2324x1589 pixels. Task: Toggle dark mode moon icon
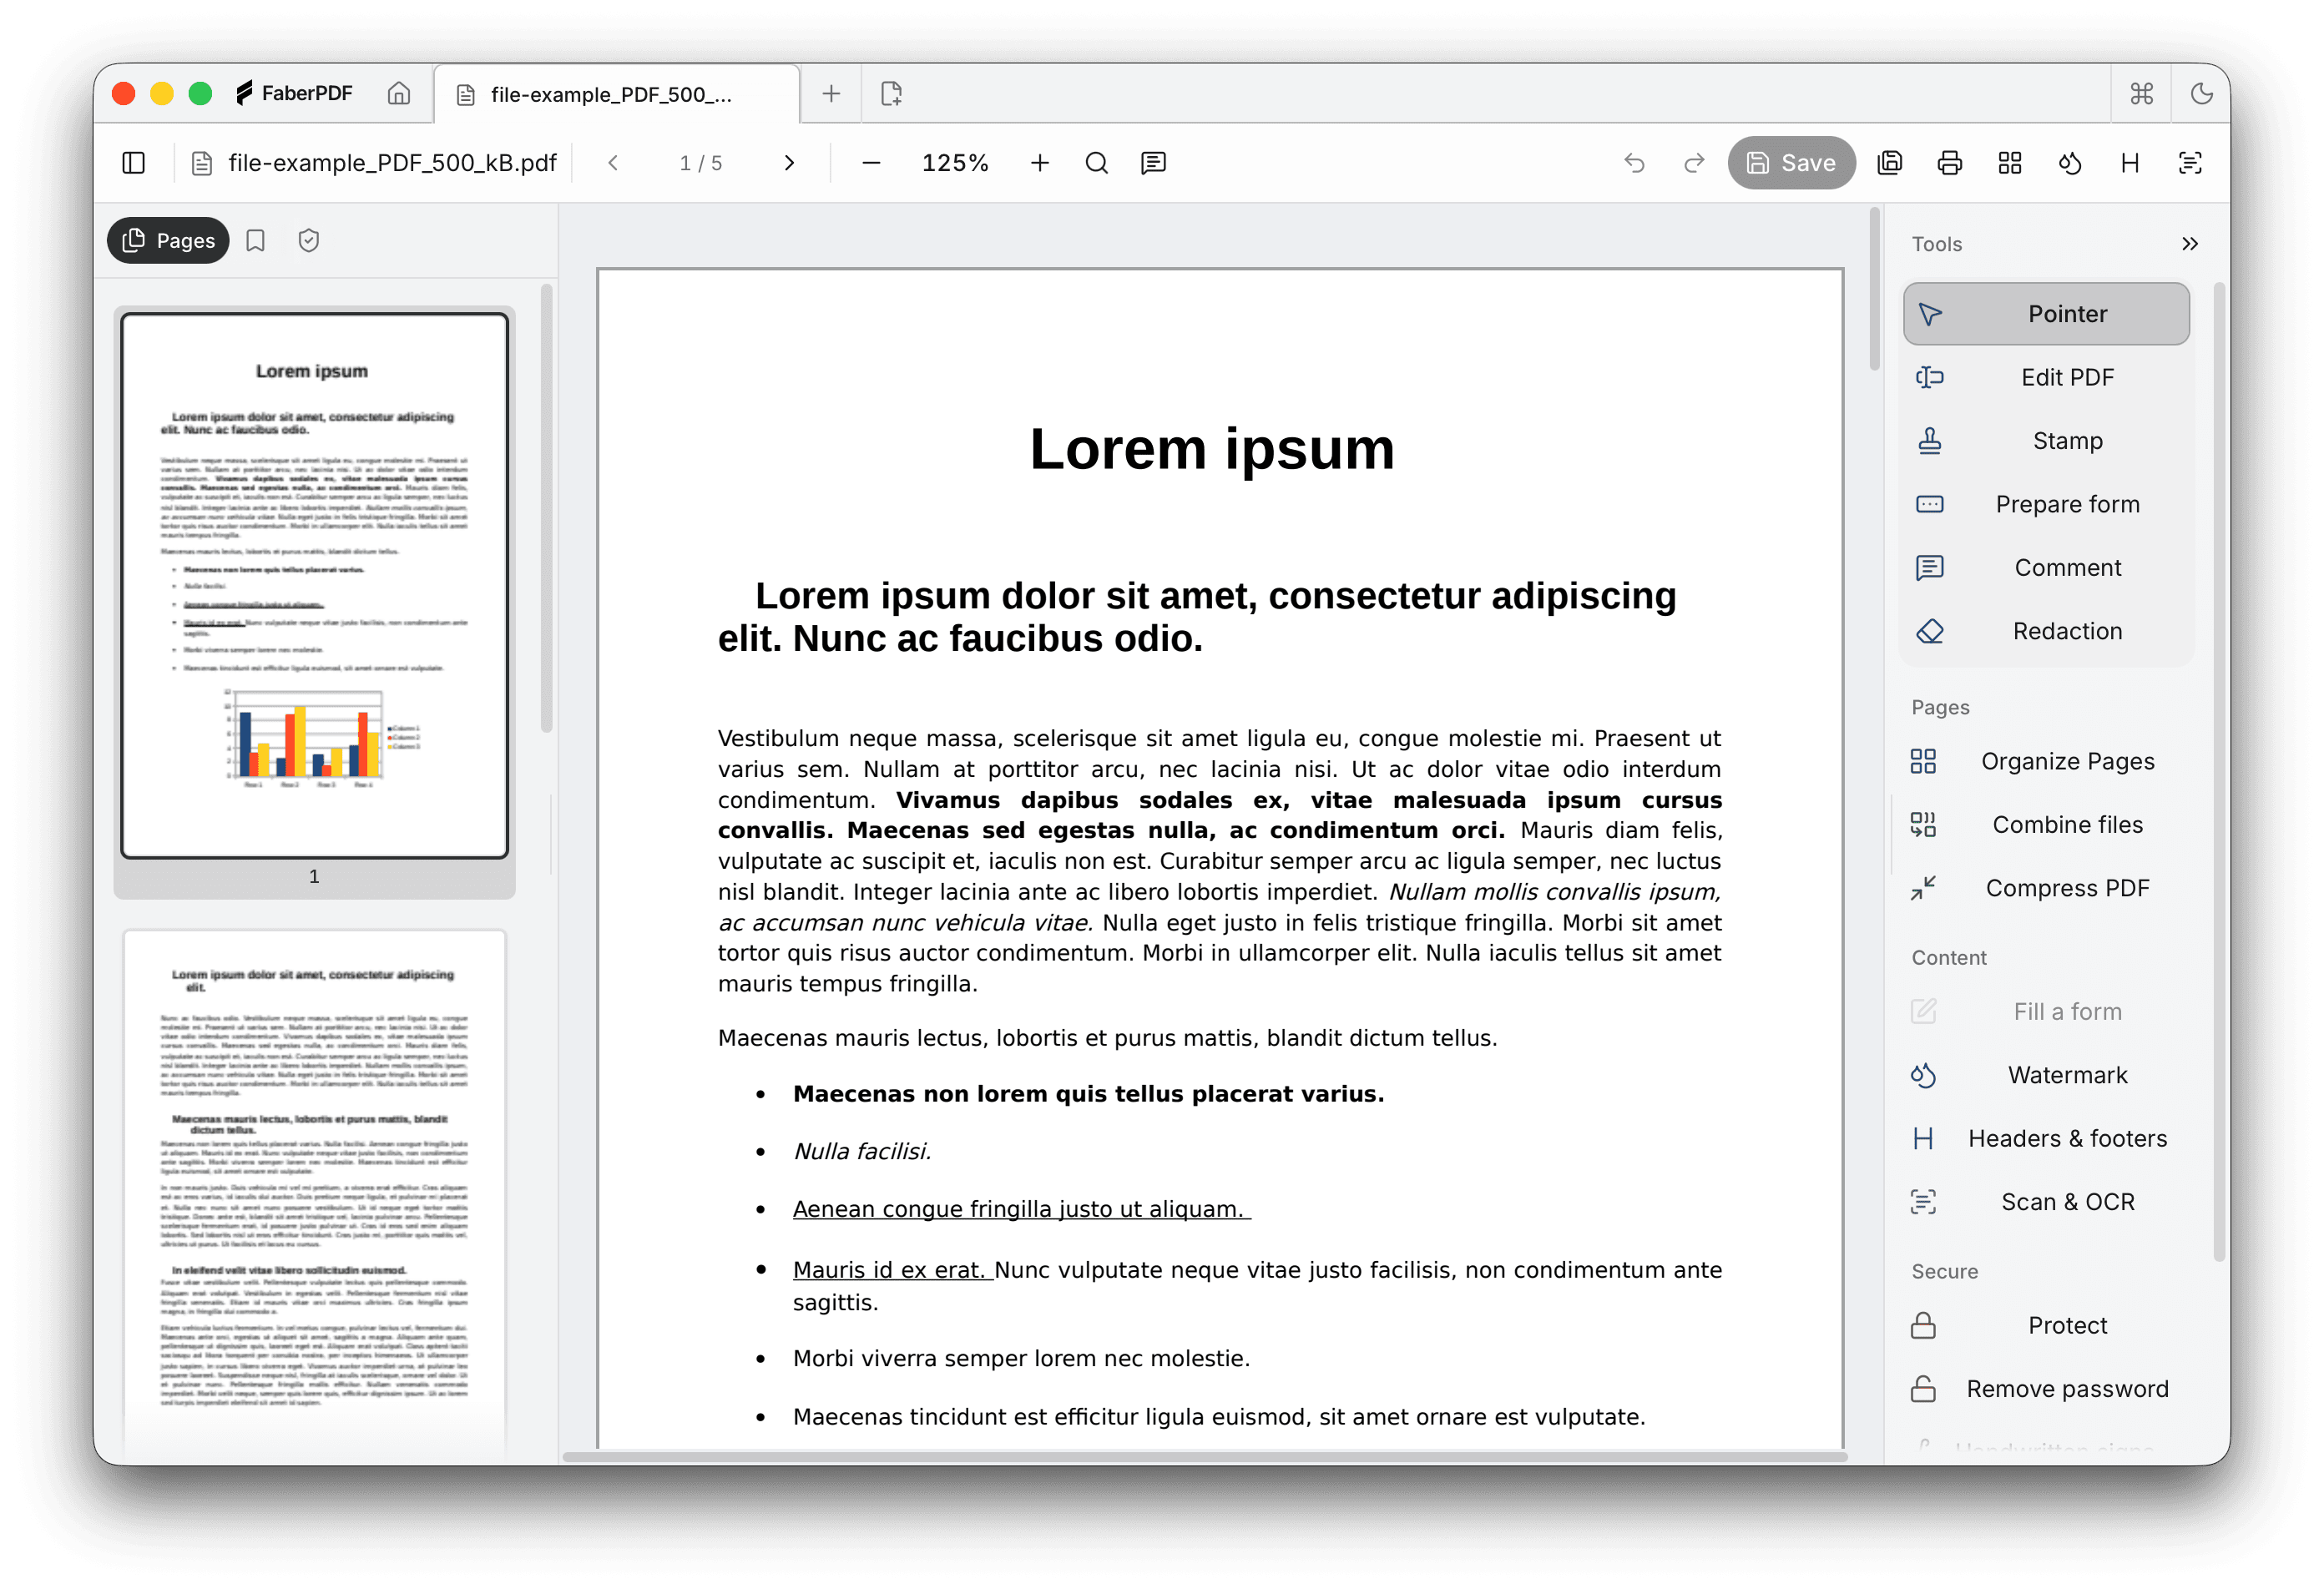(x=2201, y=94)
